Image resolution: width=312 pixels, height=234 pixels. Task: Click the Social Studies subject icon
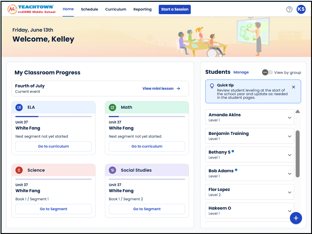pyautogui.click(x=112, y=170)
